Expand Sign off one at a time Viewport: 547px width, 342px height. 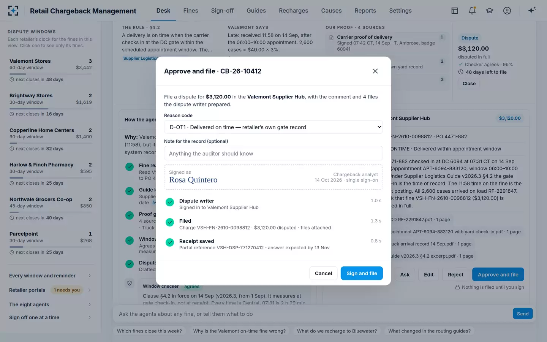coord(51,317)
